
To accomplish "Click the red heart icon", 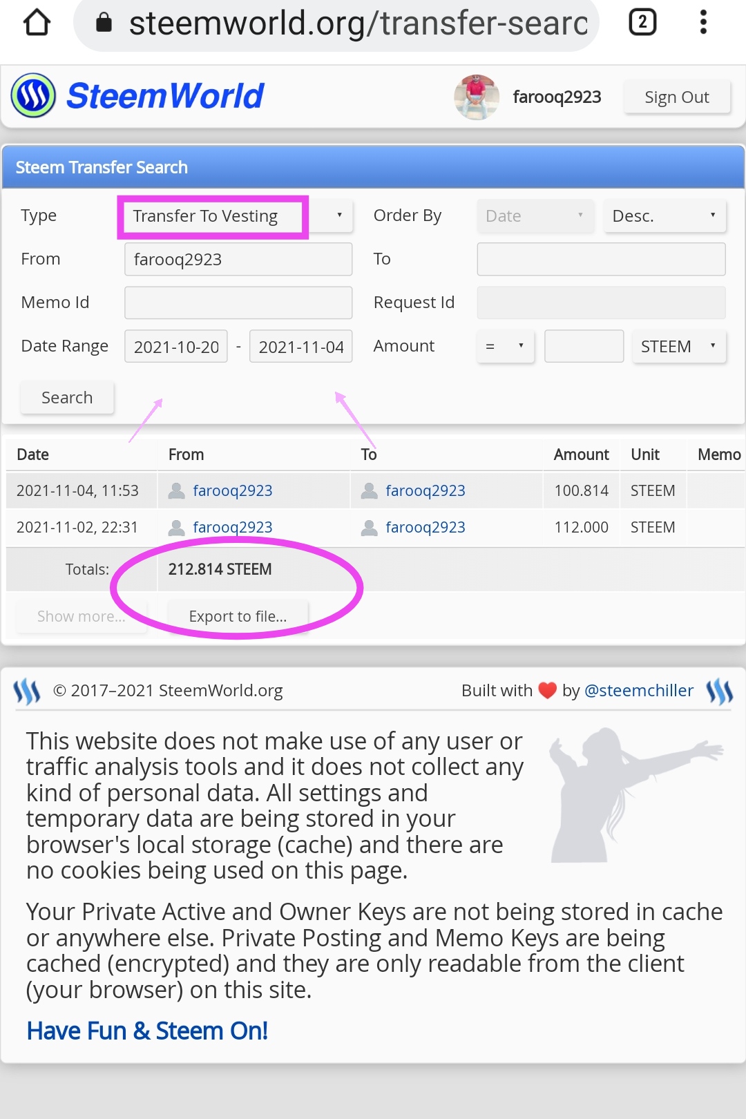I will tap(548, 691).
